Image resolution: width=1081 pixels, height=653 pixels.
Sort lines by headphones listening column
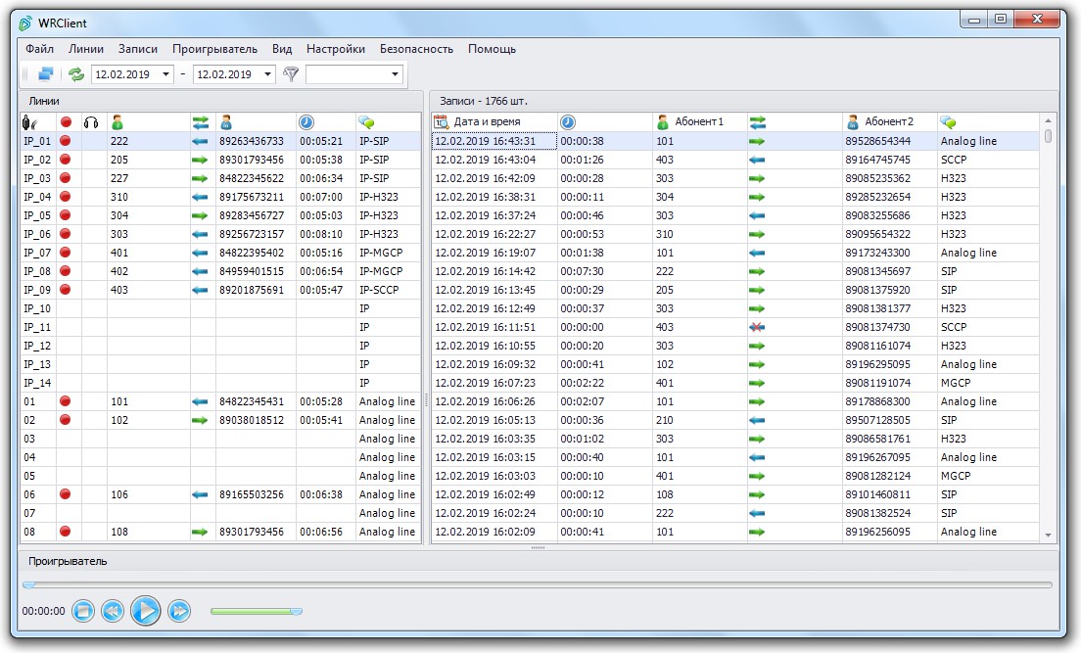pyautogui.click(x=91, y=122)
